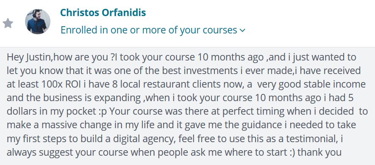Expand 'Enrolled in one or more of your courses'
Screen dimensions: 375x165
(x=153, y=30)
